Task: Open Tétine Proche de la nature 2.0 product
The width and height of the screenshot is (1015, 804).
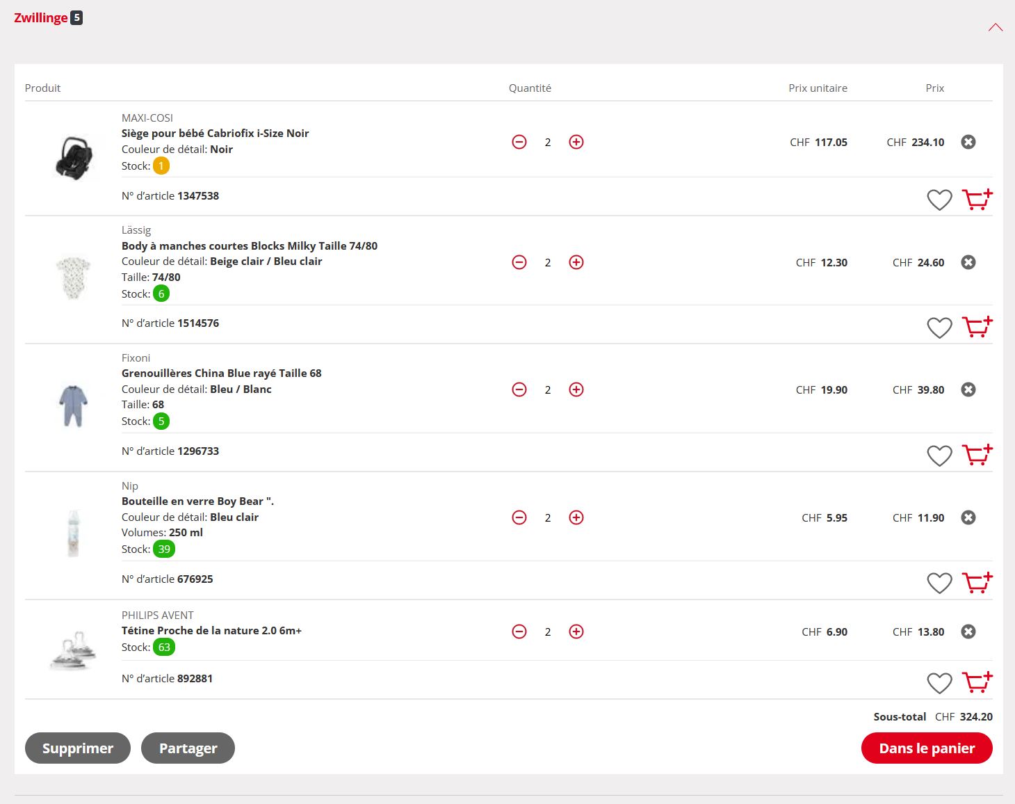Action: [x=212, y=631]
